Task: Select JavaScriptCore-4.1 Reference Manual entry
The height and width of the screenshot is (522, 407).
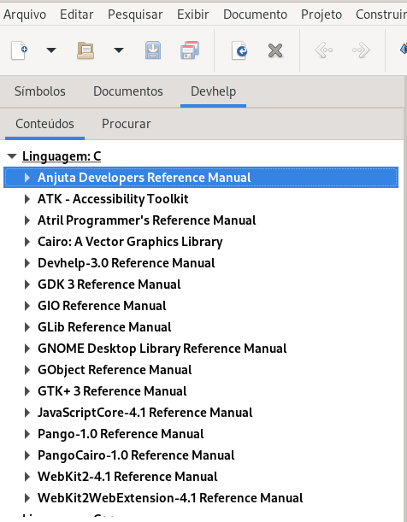Action: coord(145,413)
